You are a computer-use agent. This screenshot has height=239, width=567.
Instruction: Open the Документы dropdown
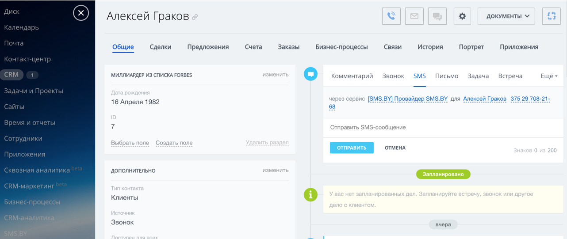pos(506,16)
